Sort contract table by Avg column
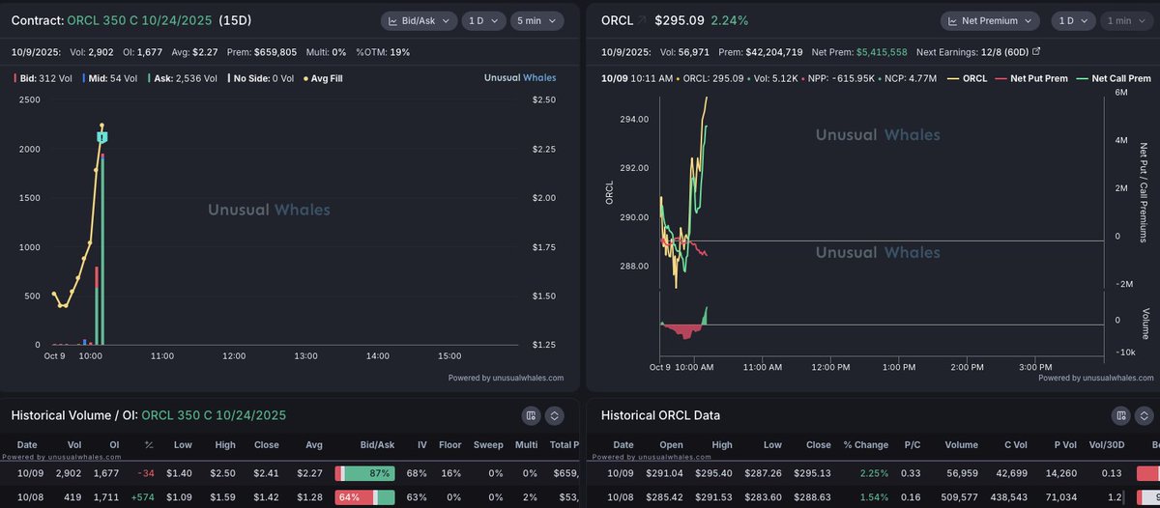This screenshot has width=1160, height=508. click(313, 445)
